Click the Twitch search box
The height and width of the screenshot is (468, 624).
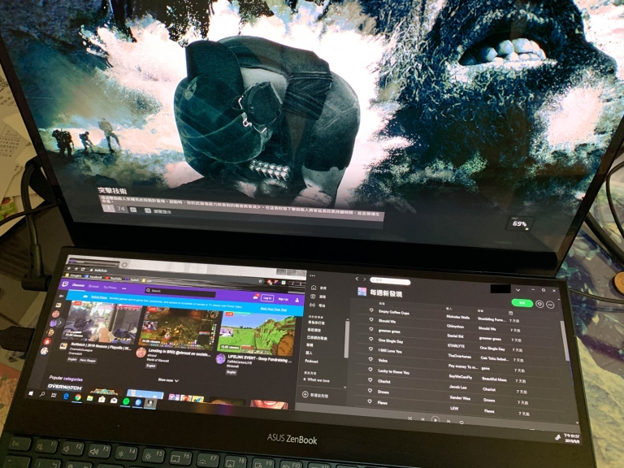pos(180,292)
